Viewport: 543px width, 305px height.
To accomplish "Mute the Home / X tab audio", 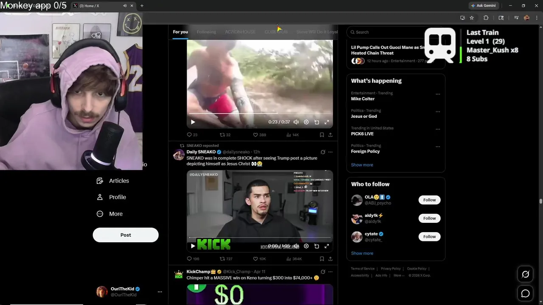I will (125, 6).
